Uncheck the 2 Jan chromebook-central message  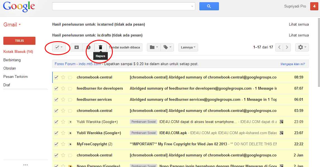(x=56, y=155)
